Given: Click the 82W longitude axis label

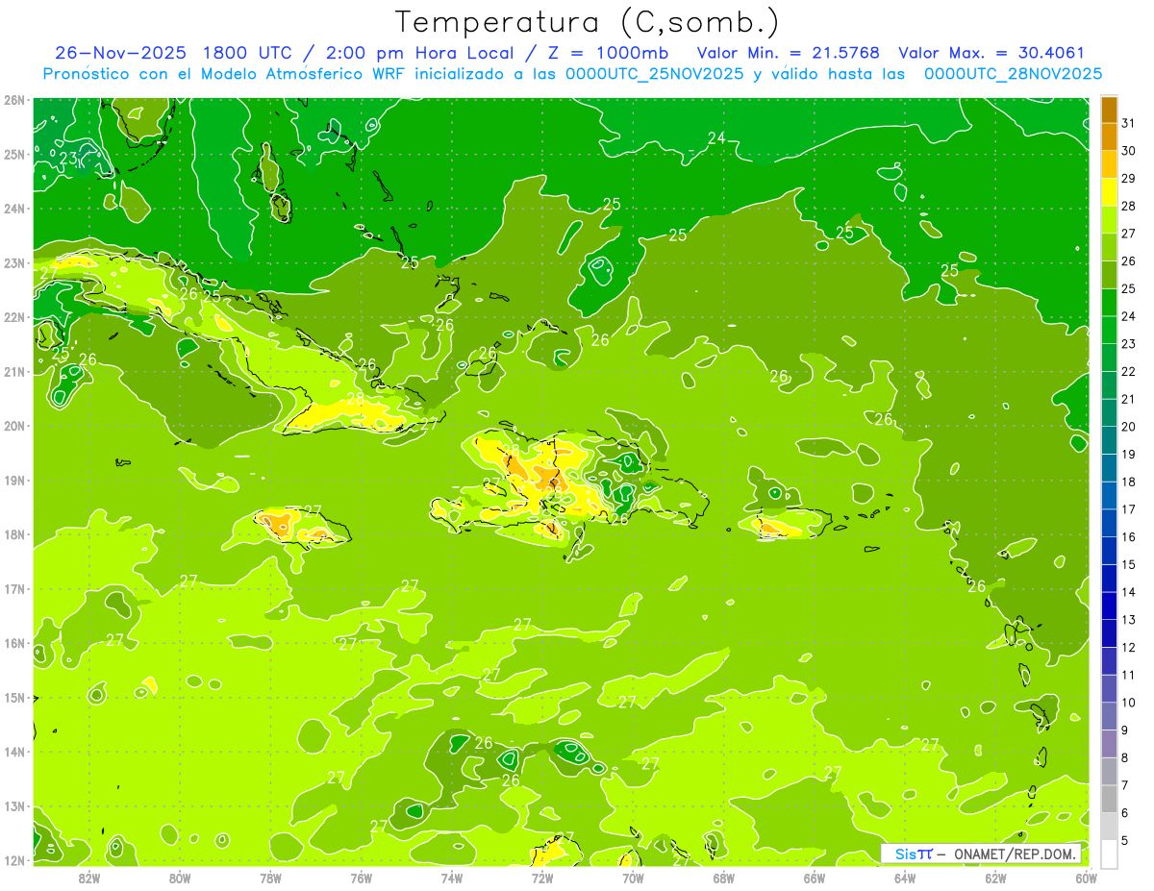Looking at the screenshot, I should (89, 877).
